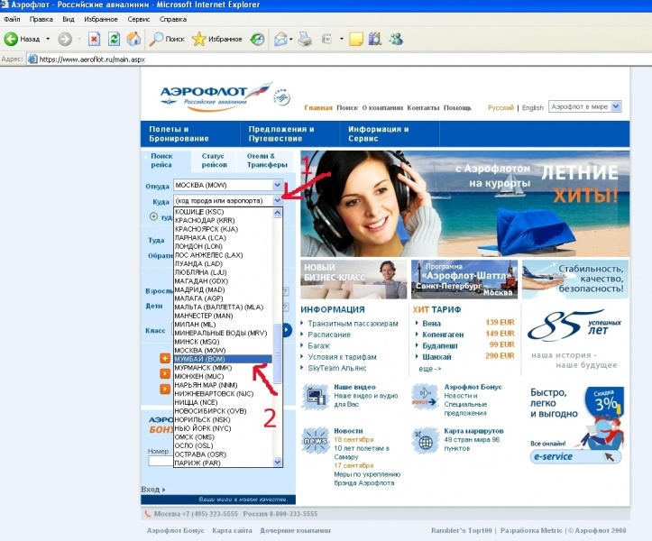Open the Расписание link under Информация
This screenshot has width=652, height=541.
click(329, 335)
